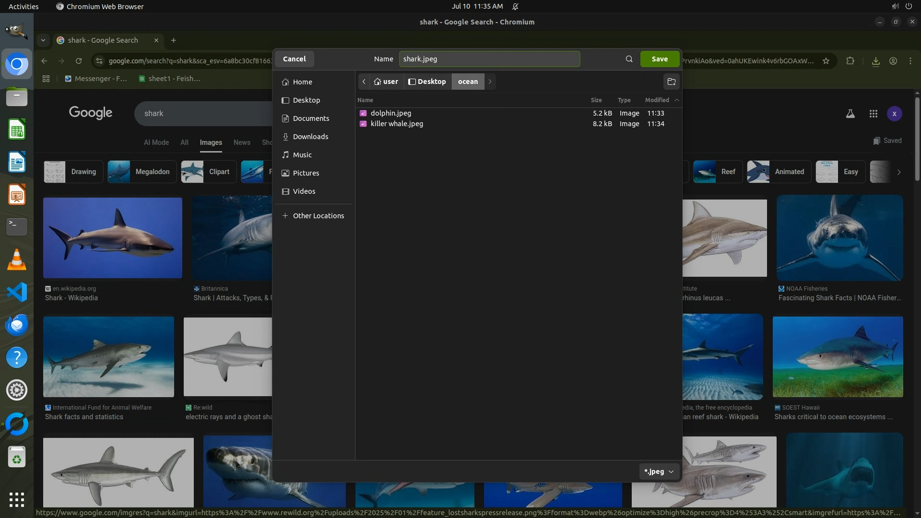Open the Chromium downloads icon
Viewport: 921px width, 518px height.
coord(875,61)
